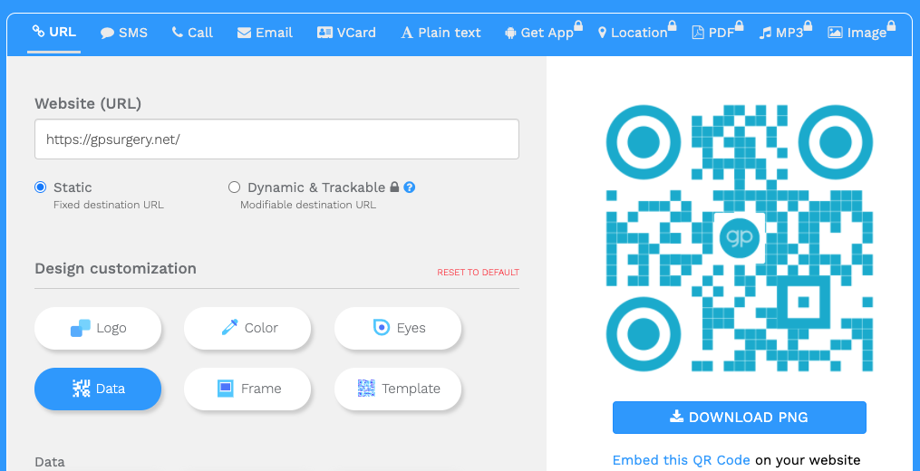Open Logo customization options
Image resolution: width=920 pixels, height=471 pixels.
click(98, 328)
